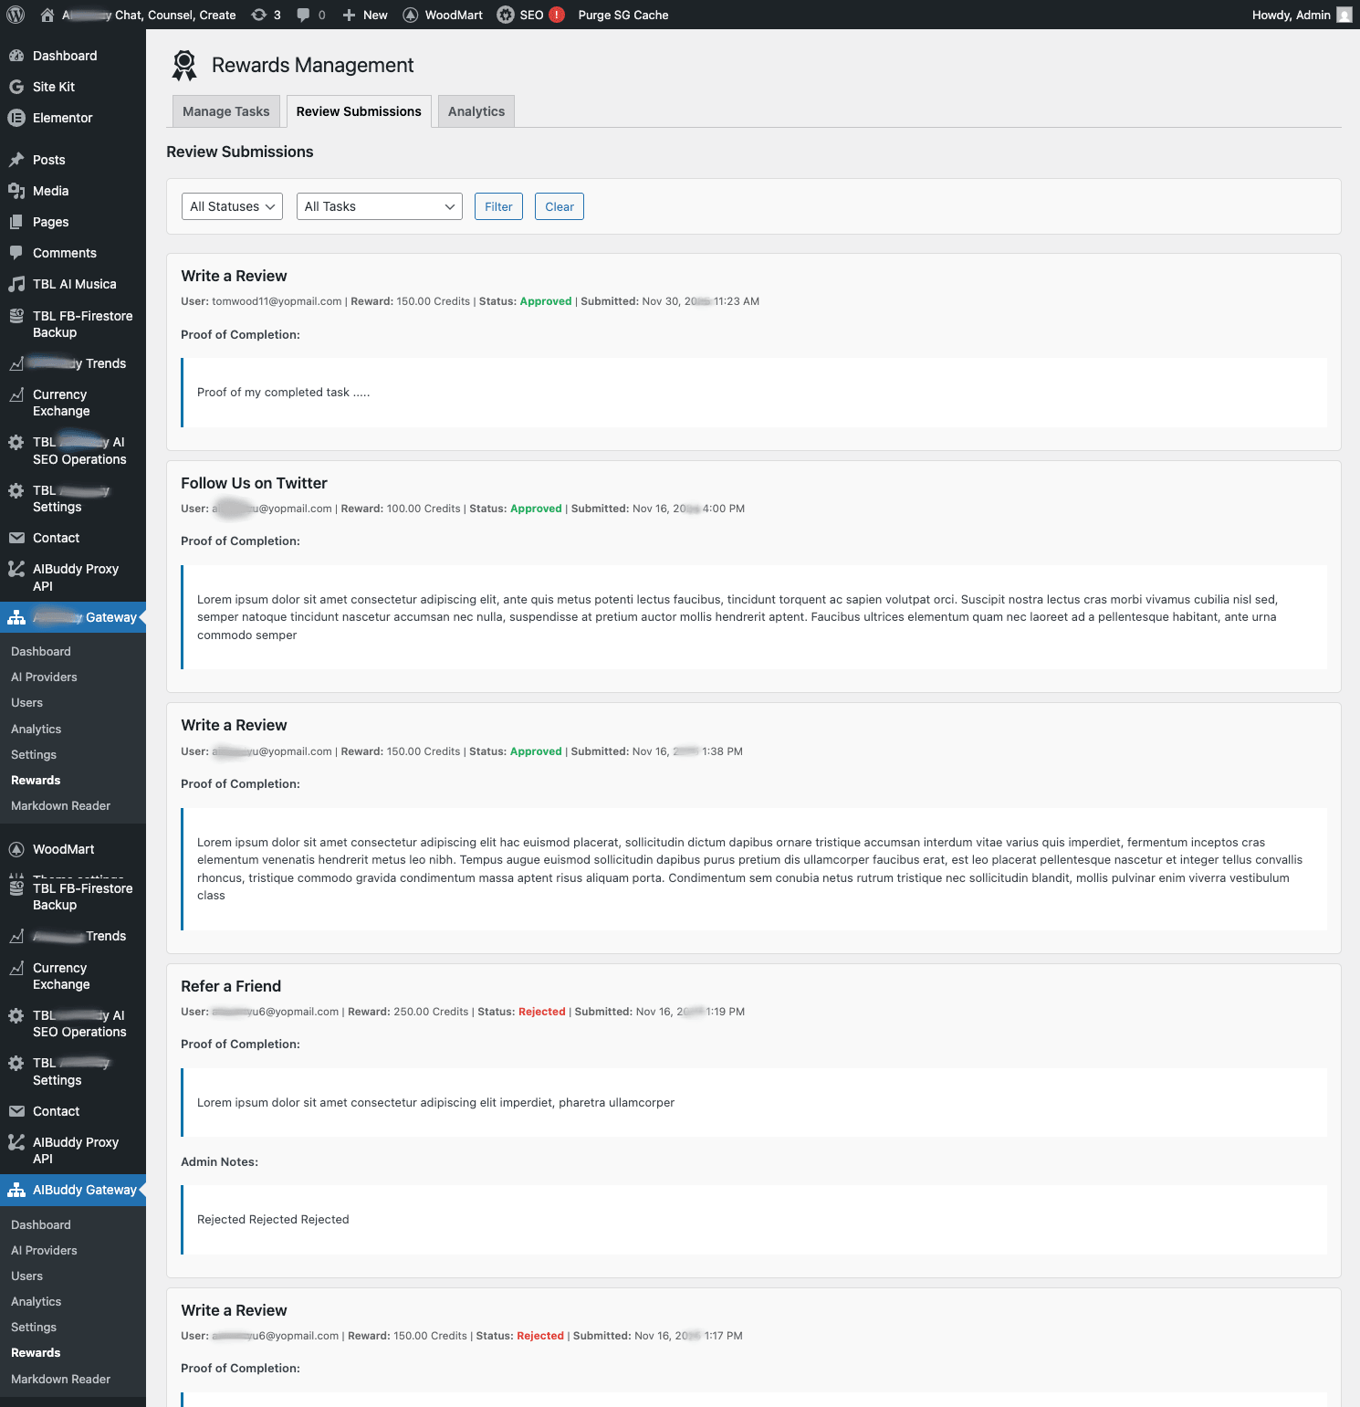Click the WordPress logo icon

tap(16, 15)
